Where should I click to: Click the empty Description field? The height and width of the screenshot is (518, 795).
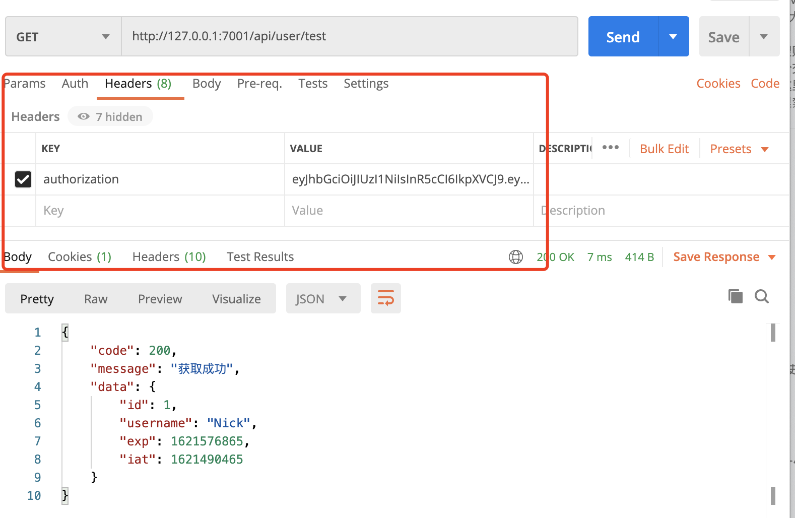(661, 211)
